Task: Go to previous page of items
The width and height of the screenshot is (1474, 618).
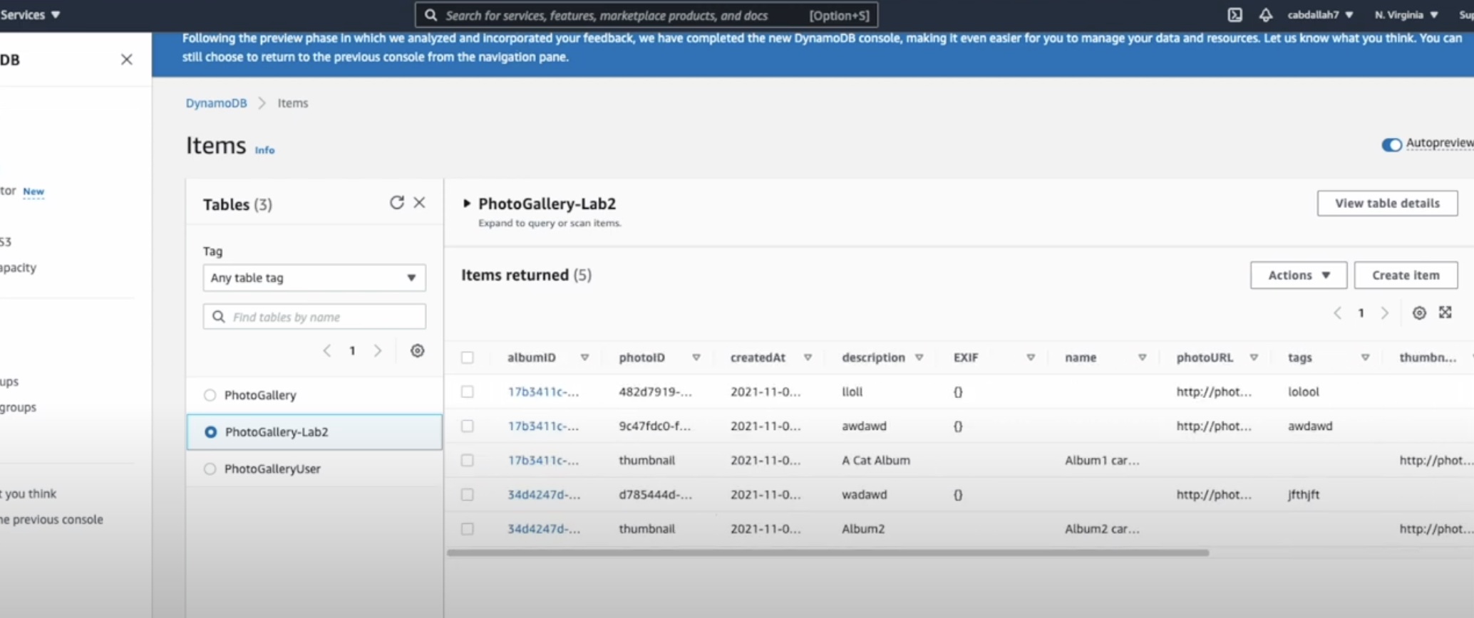Action: (x=1338, y=313)
